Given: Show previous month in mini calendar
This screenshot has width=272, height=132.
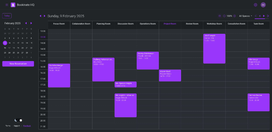Looking at the screenshot, I should [x=26, y=23].
